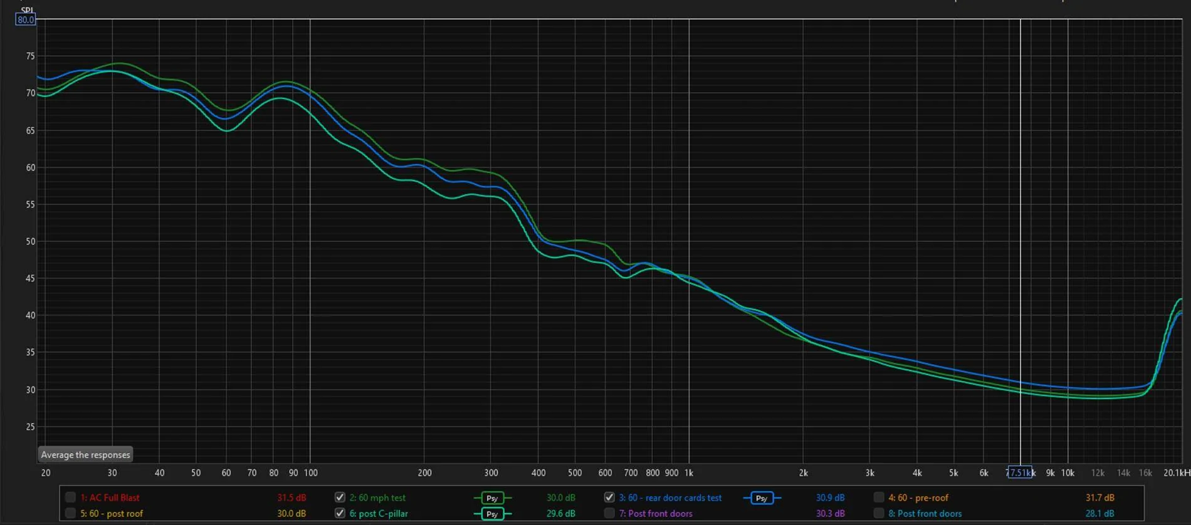
Task: Click the 31.7 dB value for pre-roof
Action: pyautogui.click(x=1099, y=497)
